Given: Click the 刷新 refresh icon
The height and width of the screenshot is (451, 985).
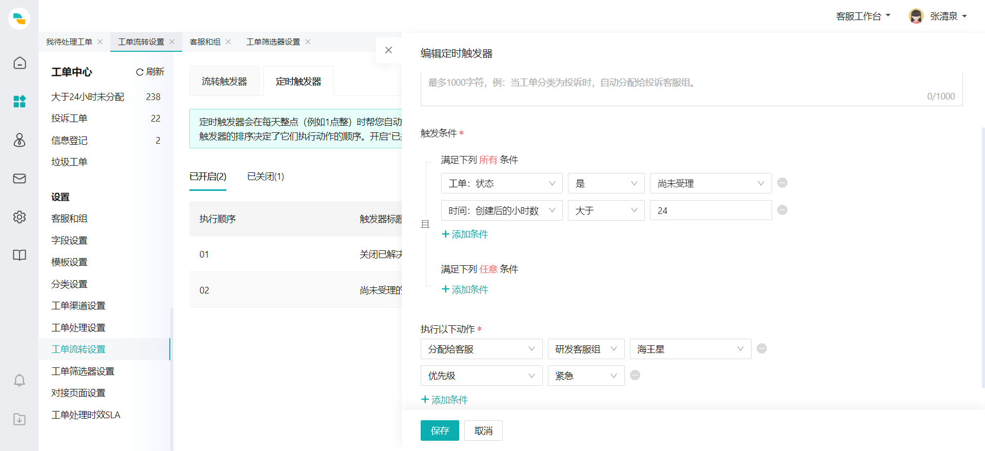Looking at the screenshot, I should coord(140,72).
